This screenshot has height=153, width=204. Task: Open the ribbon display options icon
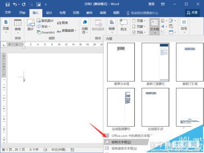[x=163, y=4]
